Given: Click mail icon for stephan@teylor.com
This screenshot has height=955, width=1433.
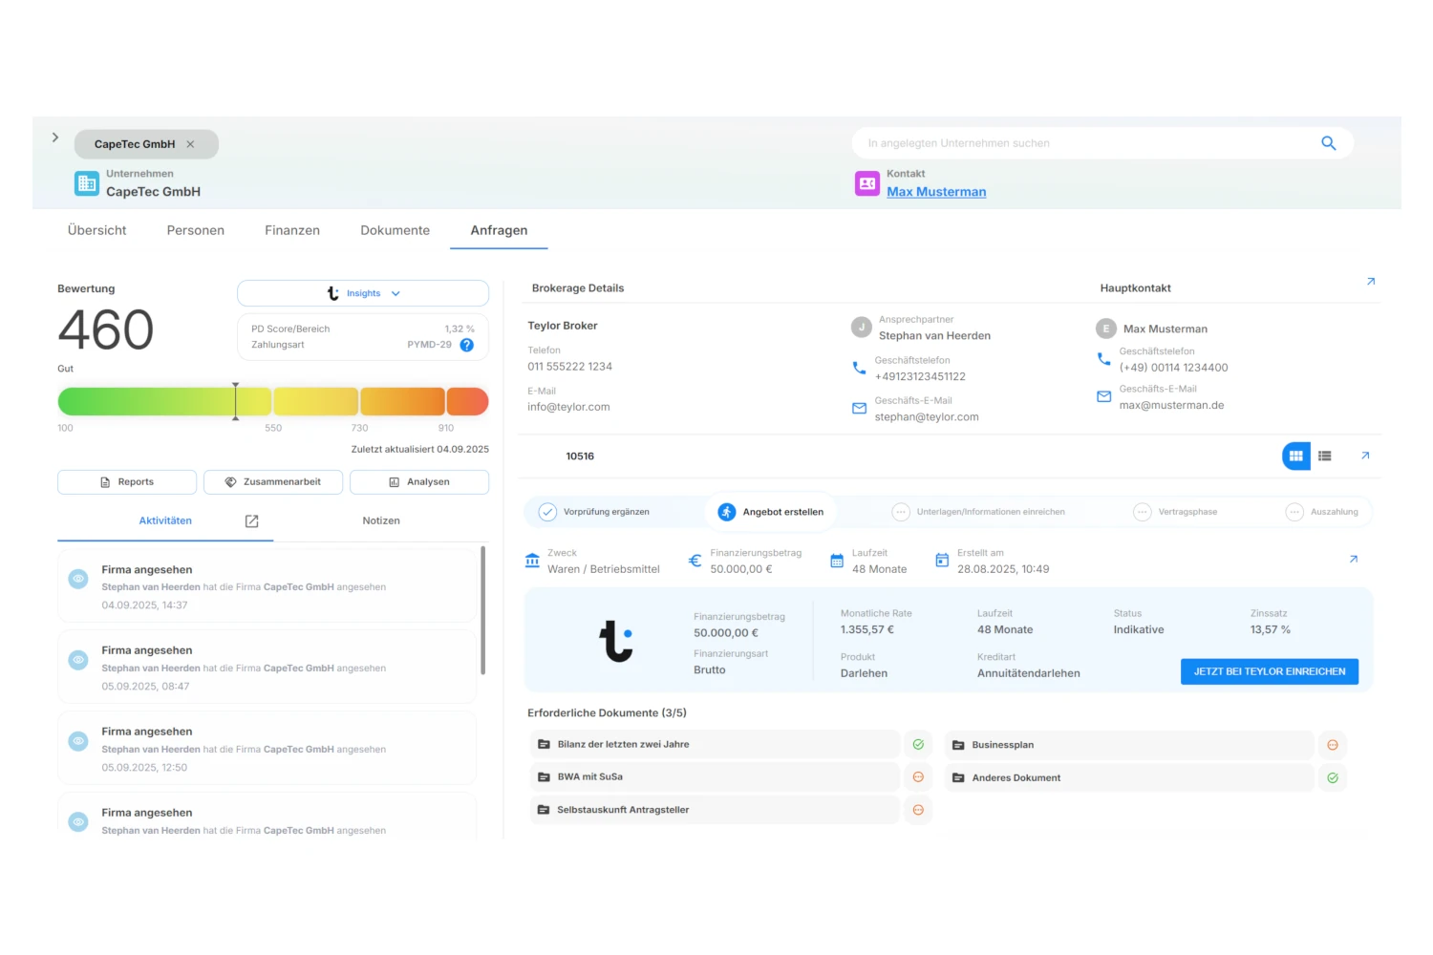Looking at the screenshot, I should (x=859, y=409).
